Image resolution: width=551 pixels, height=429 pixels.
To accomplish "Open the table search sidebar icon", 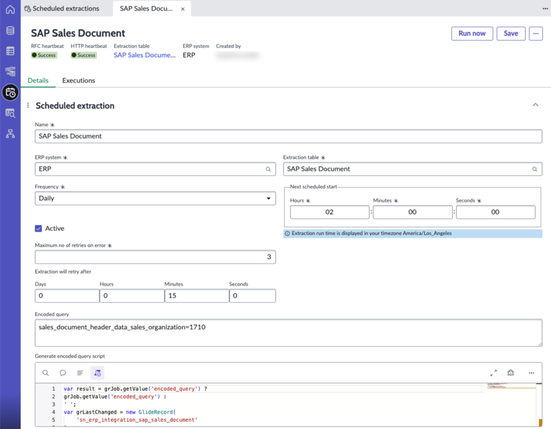I will click(10, 114).
